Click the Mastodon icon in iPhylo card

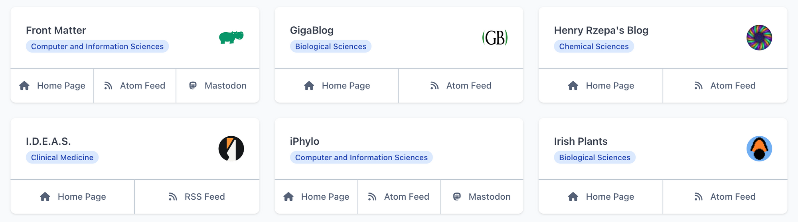457,196
